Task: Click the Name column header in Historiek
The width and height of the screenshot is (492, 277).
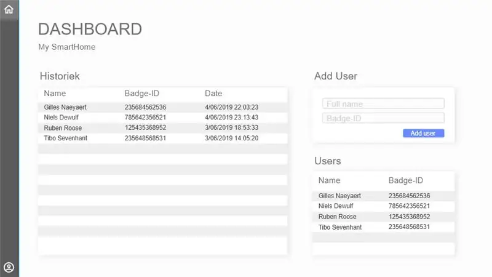Action: pos(55,94)
